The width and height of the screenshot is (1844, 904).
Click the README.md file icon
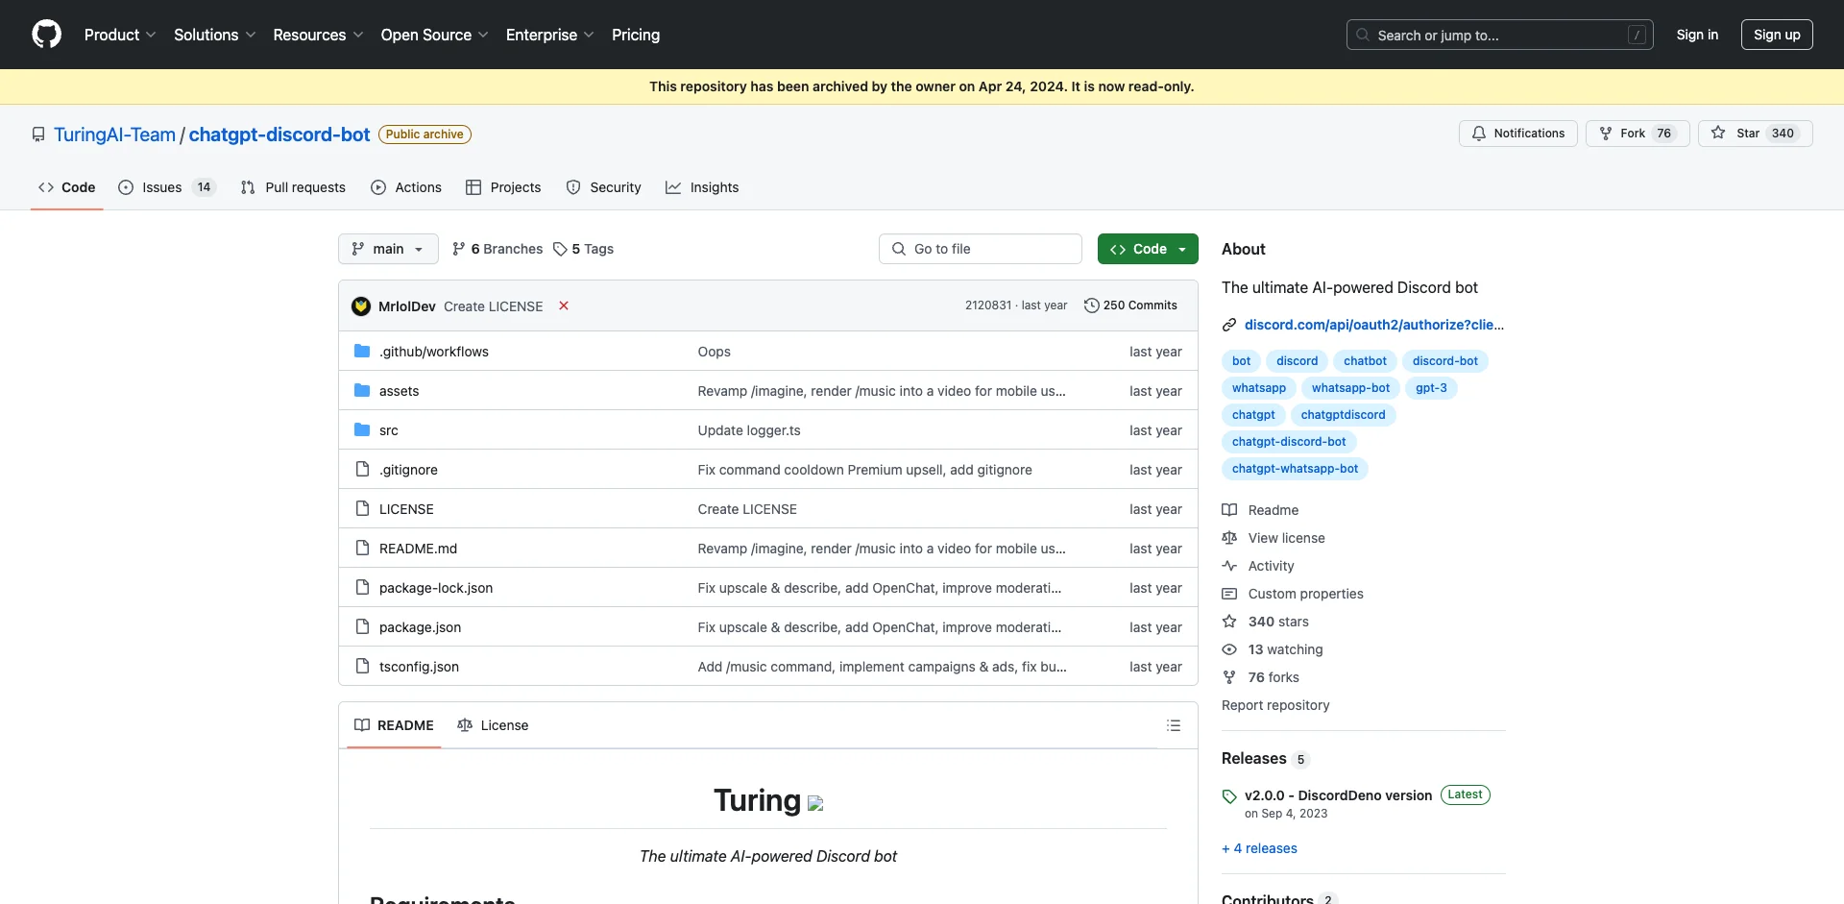click(362, 549)
